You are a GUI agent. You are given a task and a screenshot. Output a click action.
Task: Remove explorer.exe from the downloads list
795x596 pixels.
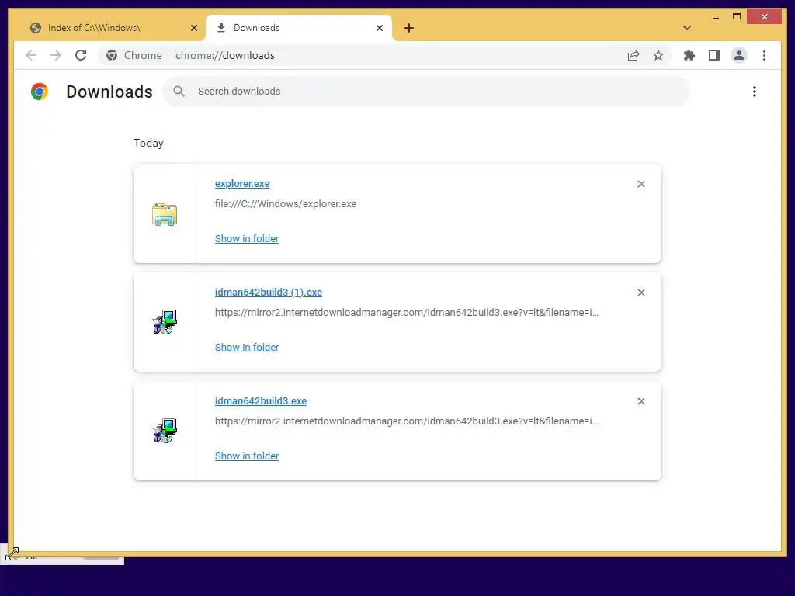(x=641, y=184)
